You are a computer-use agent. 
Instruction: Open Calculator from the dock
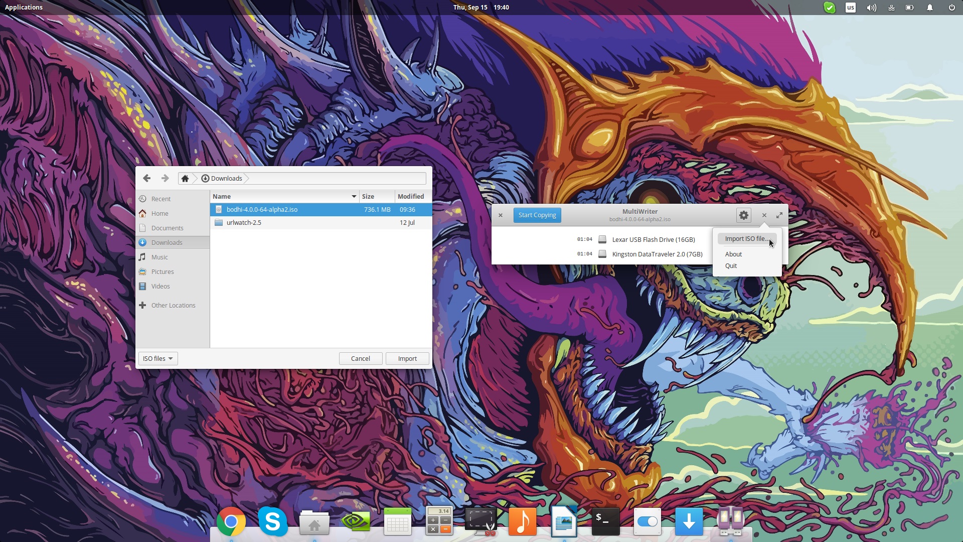click(439, 521)
